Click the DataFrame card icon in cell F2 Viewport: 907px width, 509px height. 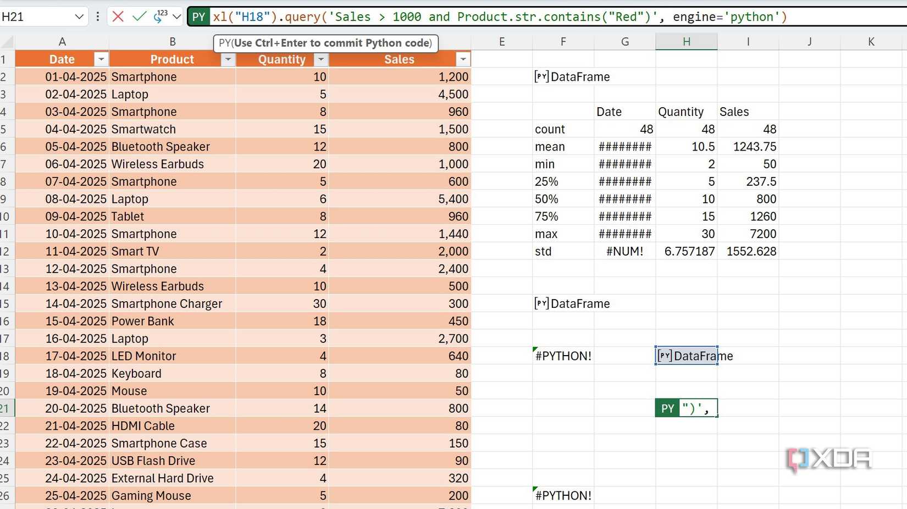pyautogui.click(x=541, y=77)
